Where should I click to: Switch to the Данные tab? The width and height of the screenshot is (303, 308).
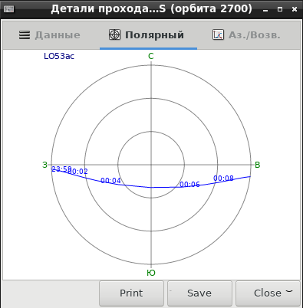[x=50, y=35]
